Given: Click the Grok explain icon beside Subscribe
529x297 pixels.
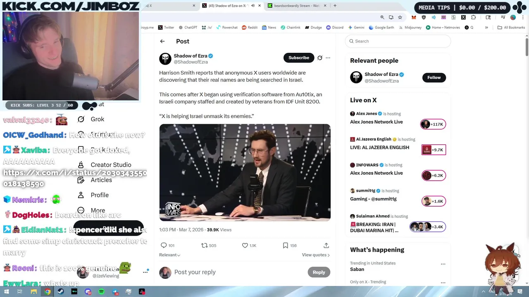Looking at the screenshot, I should [320, 58].
